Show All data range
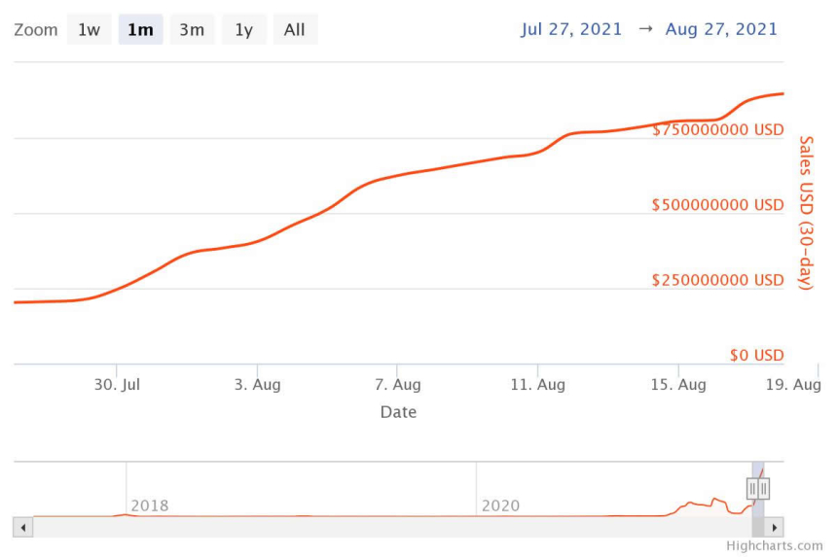The width and height of the screenshot is (837, 557). 295,29
